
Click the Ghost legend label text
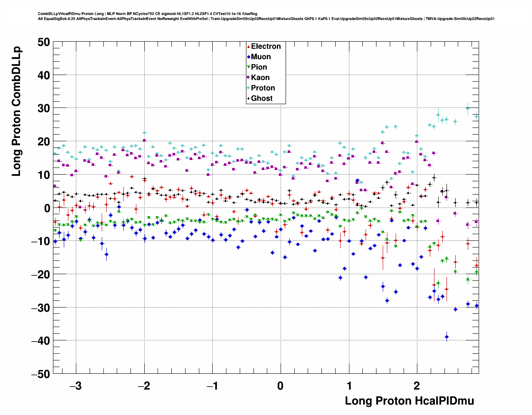click(x=261, y=98)
